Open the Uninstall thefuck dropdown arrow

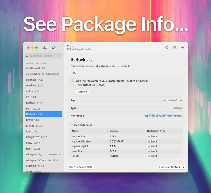tap(183, 167)
